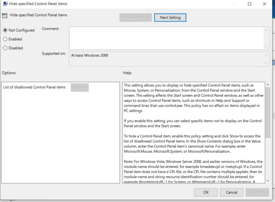Click the 'Help:' label
The image size is (275, 202).
tap(127, 73)
